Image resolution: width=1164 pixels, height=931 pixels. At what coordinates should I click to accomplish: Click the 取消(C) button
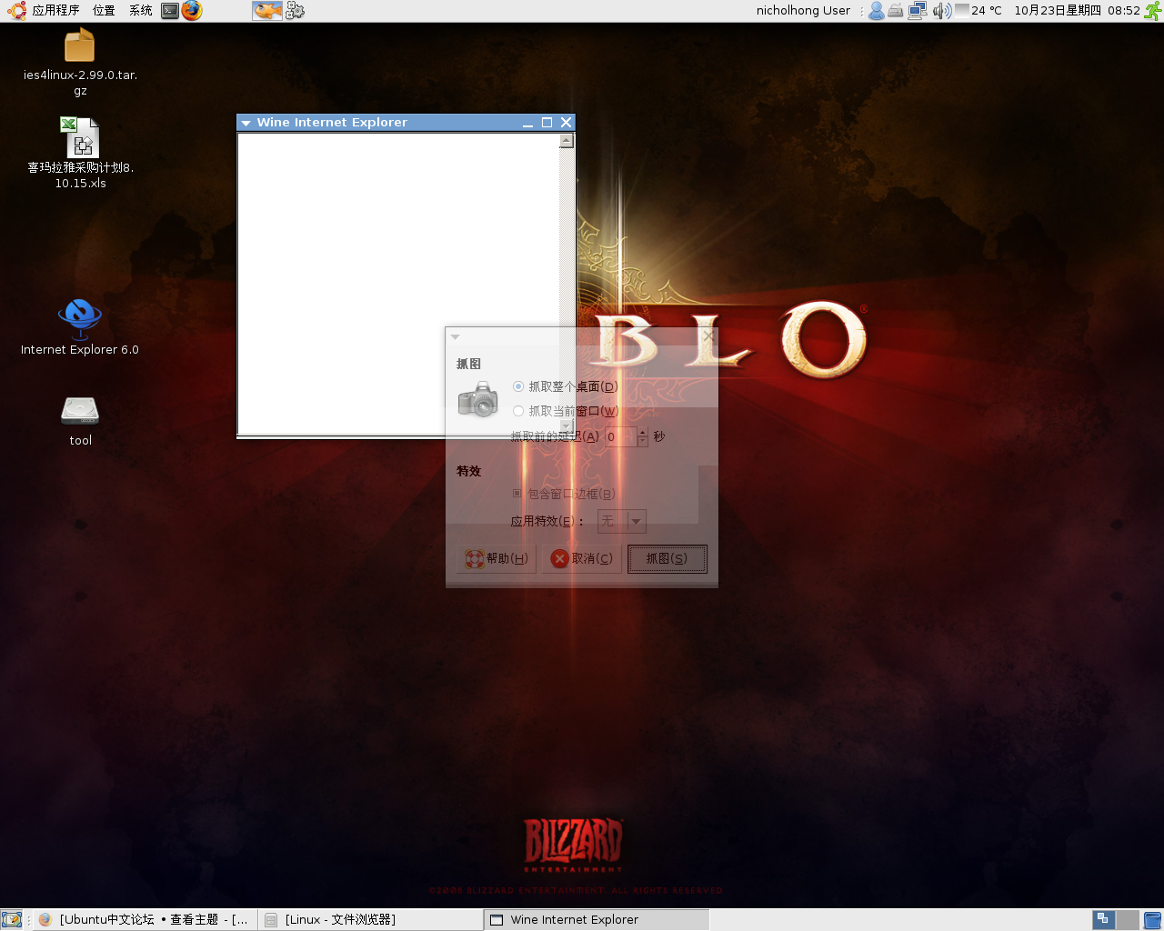click(x=582, y=558)
